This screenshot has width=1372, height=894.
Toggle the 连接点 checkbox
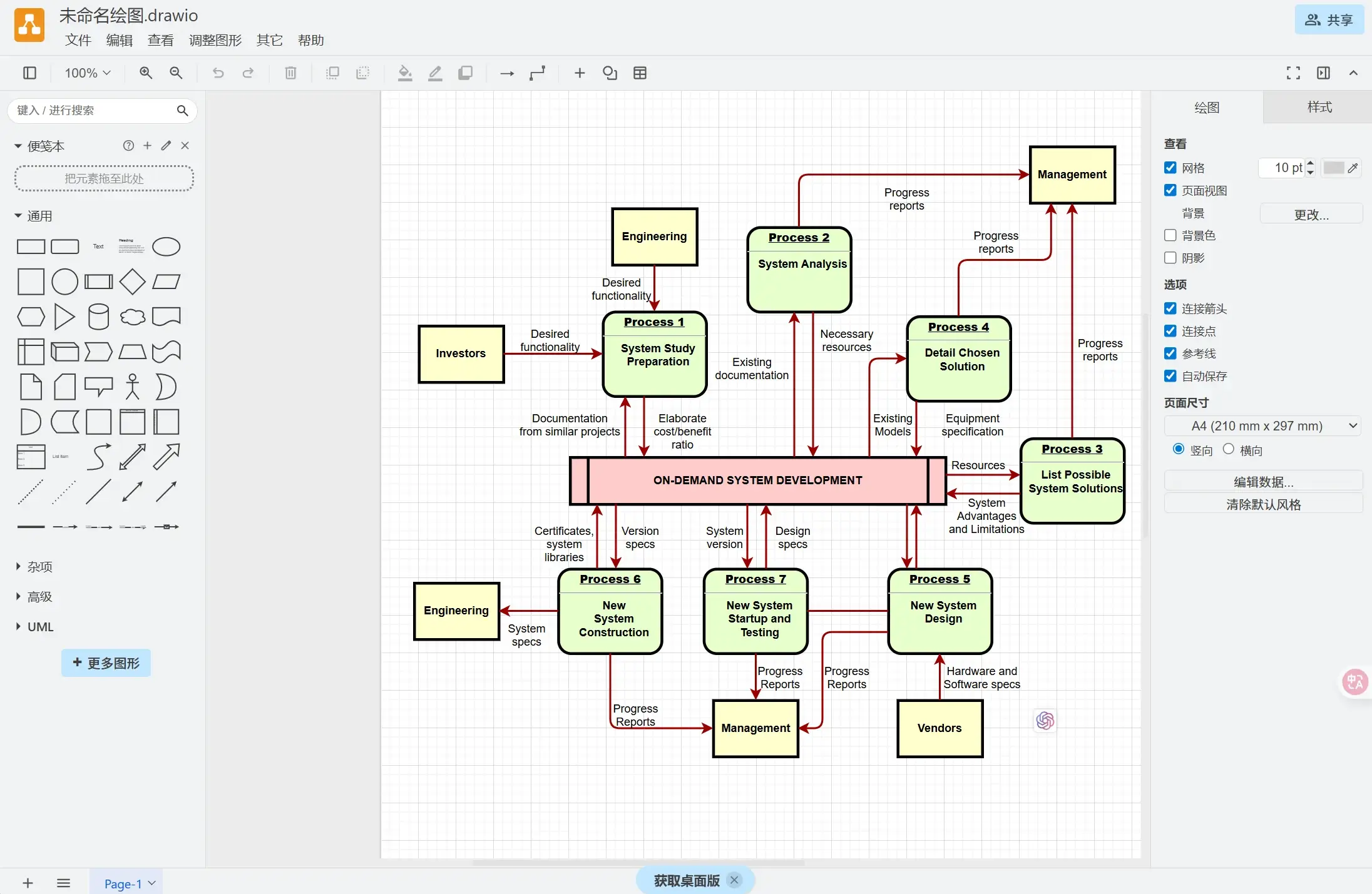[1170, 330]
